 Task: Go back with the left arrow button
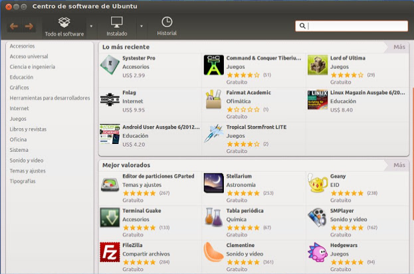click(14, 27)
